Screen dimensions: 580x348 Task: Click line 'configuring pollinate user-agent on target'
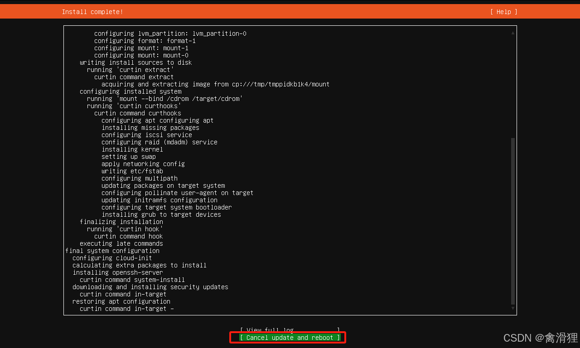coord(178,193)
